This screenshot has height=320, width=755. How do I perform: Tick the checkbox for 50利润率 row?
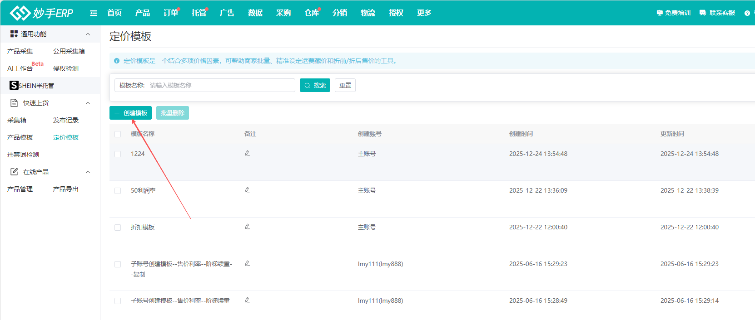pos(118,191)
